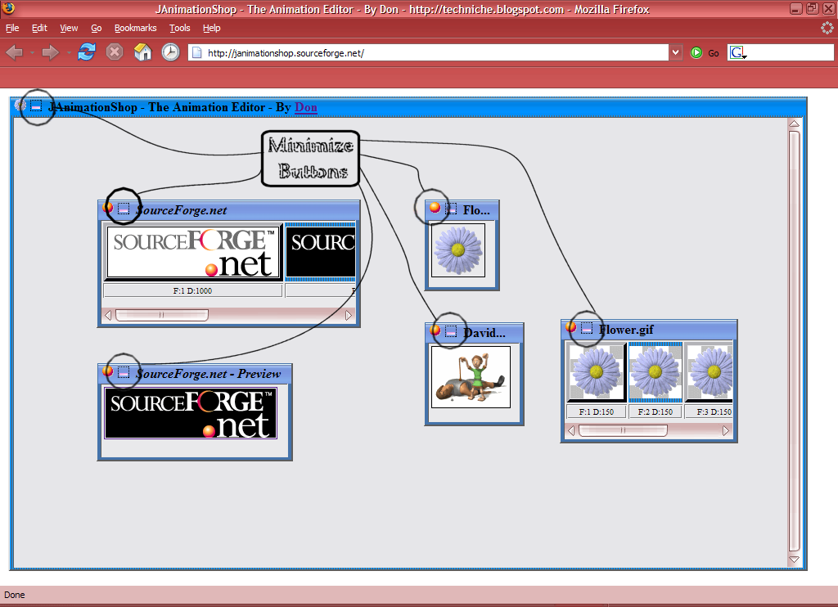Click the F:3 D:150 frame label
This screenshot has height=607, width=838.
point(710,412)
